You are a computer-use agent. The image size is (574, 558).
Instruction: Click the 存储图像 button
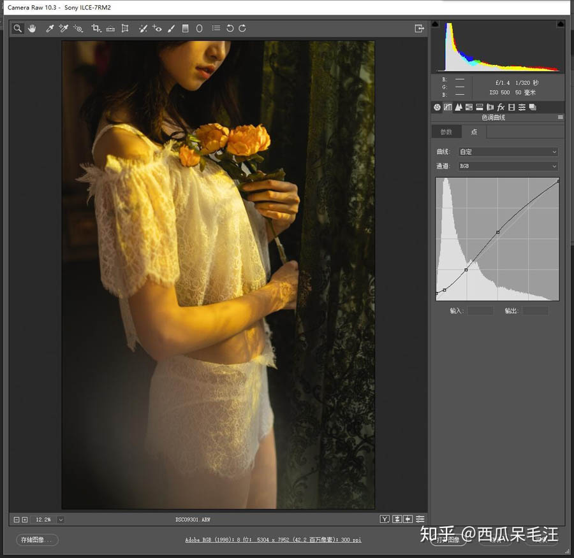point(37,540)
